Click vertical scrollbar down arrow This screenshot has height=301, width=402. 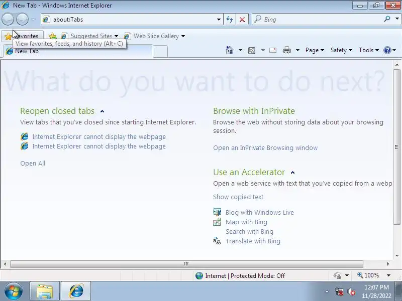pos(397,255)
